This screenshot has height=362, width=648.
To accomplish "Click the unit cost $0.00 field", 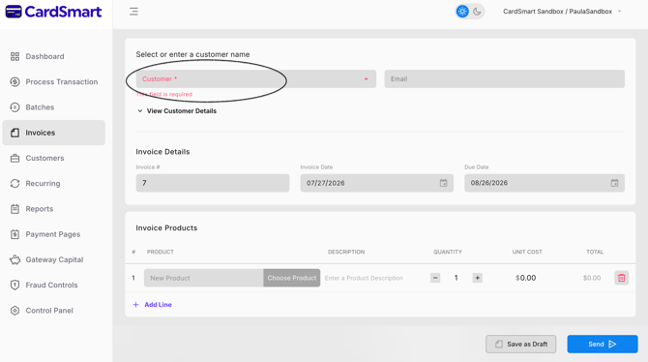I will 526,278.
